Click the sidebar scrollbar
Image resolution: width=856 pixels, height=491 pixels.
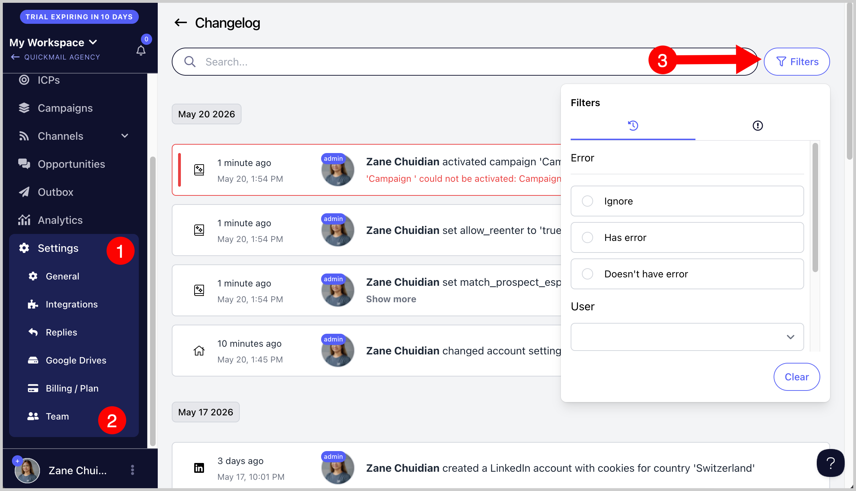pyautogui.click(x=152, y=301)
